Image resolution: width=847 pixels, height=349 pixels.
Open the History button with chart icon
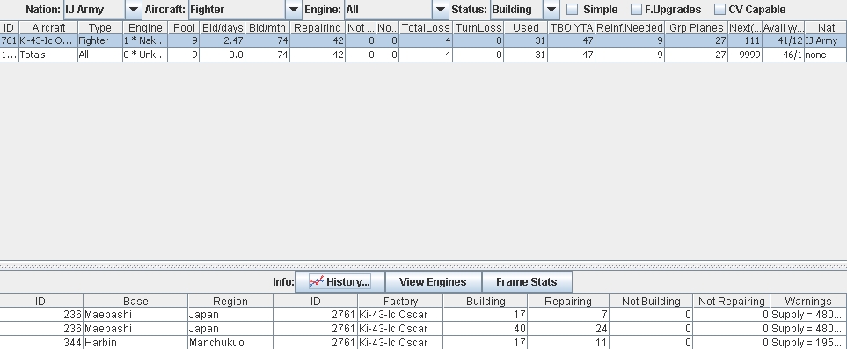pos(340,282)
